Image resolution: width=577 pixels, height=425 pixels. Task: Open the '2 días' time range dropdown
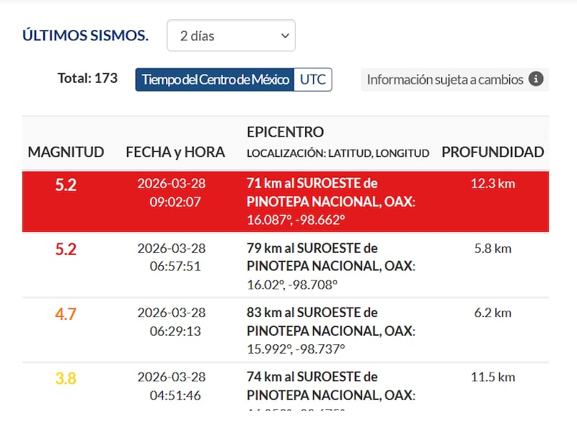coord(231,35)
